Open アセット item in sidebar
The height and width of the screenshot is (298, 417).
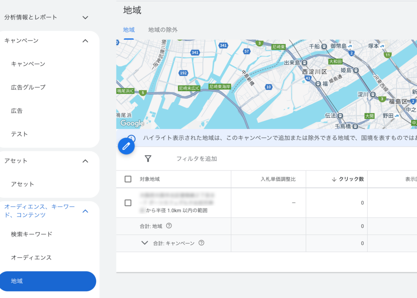[23, 184]
